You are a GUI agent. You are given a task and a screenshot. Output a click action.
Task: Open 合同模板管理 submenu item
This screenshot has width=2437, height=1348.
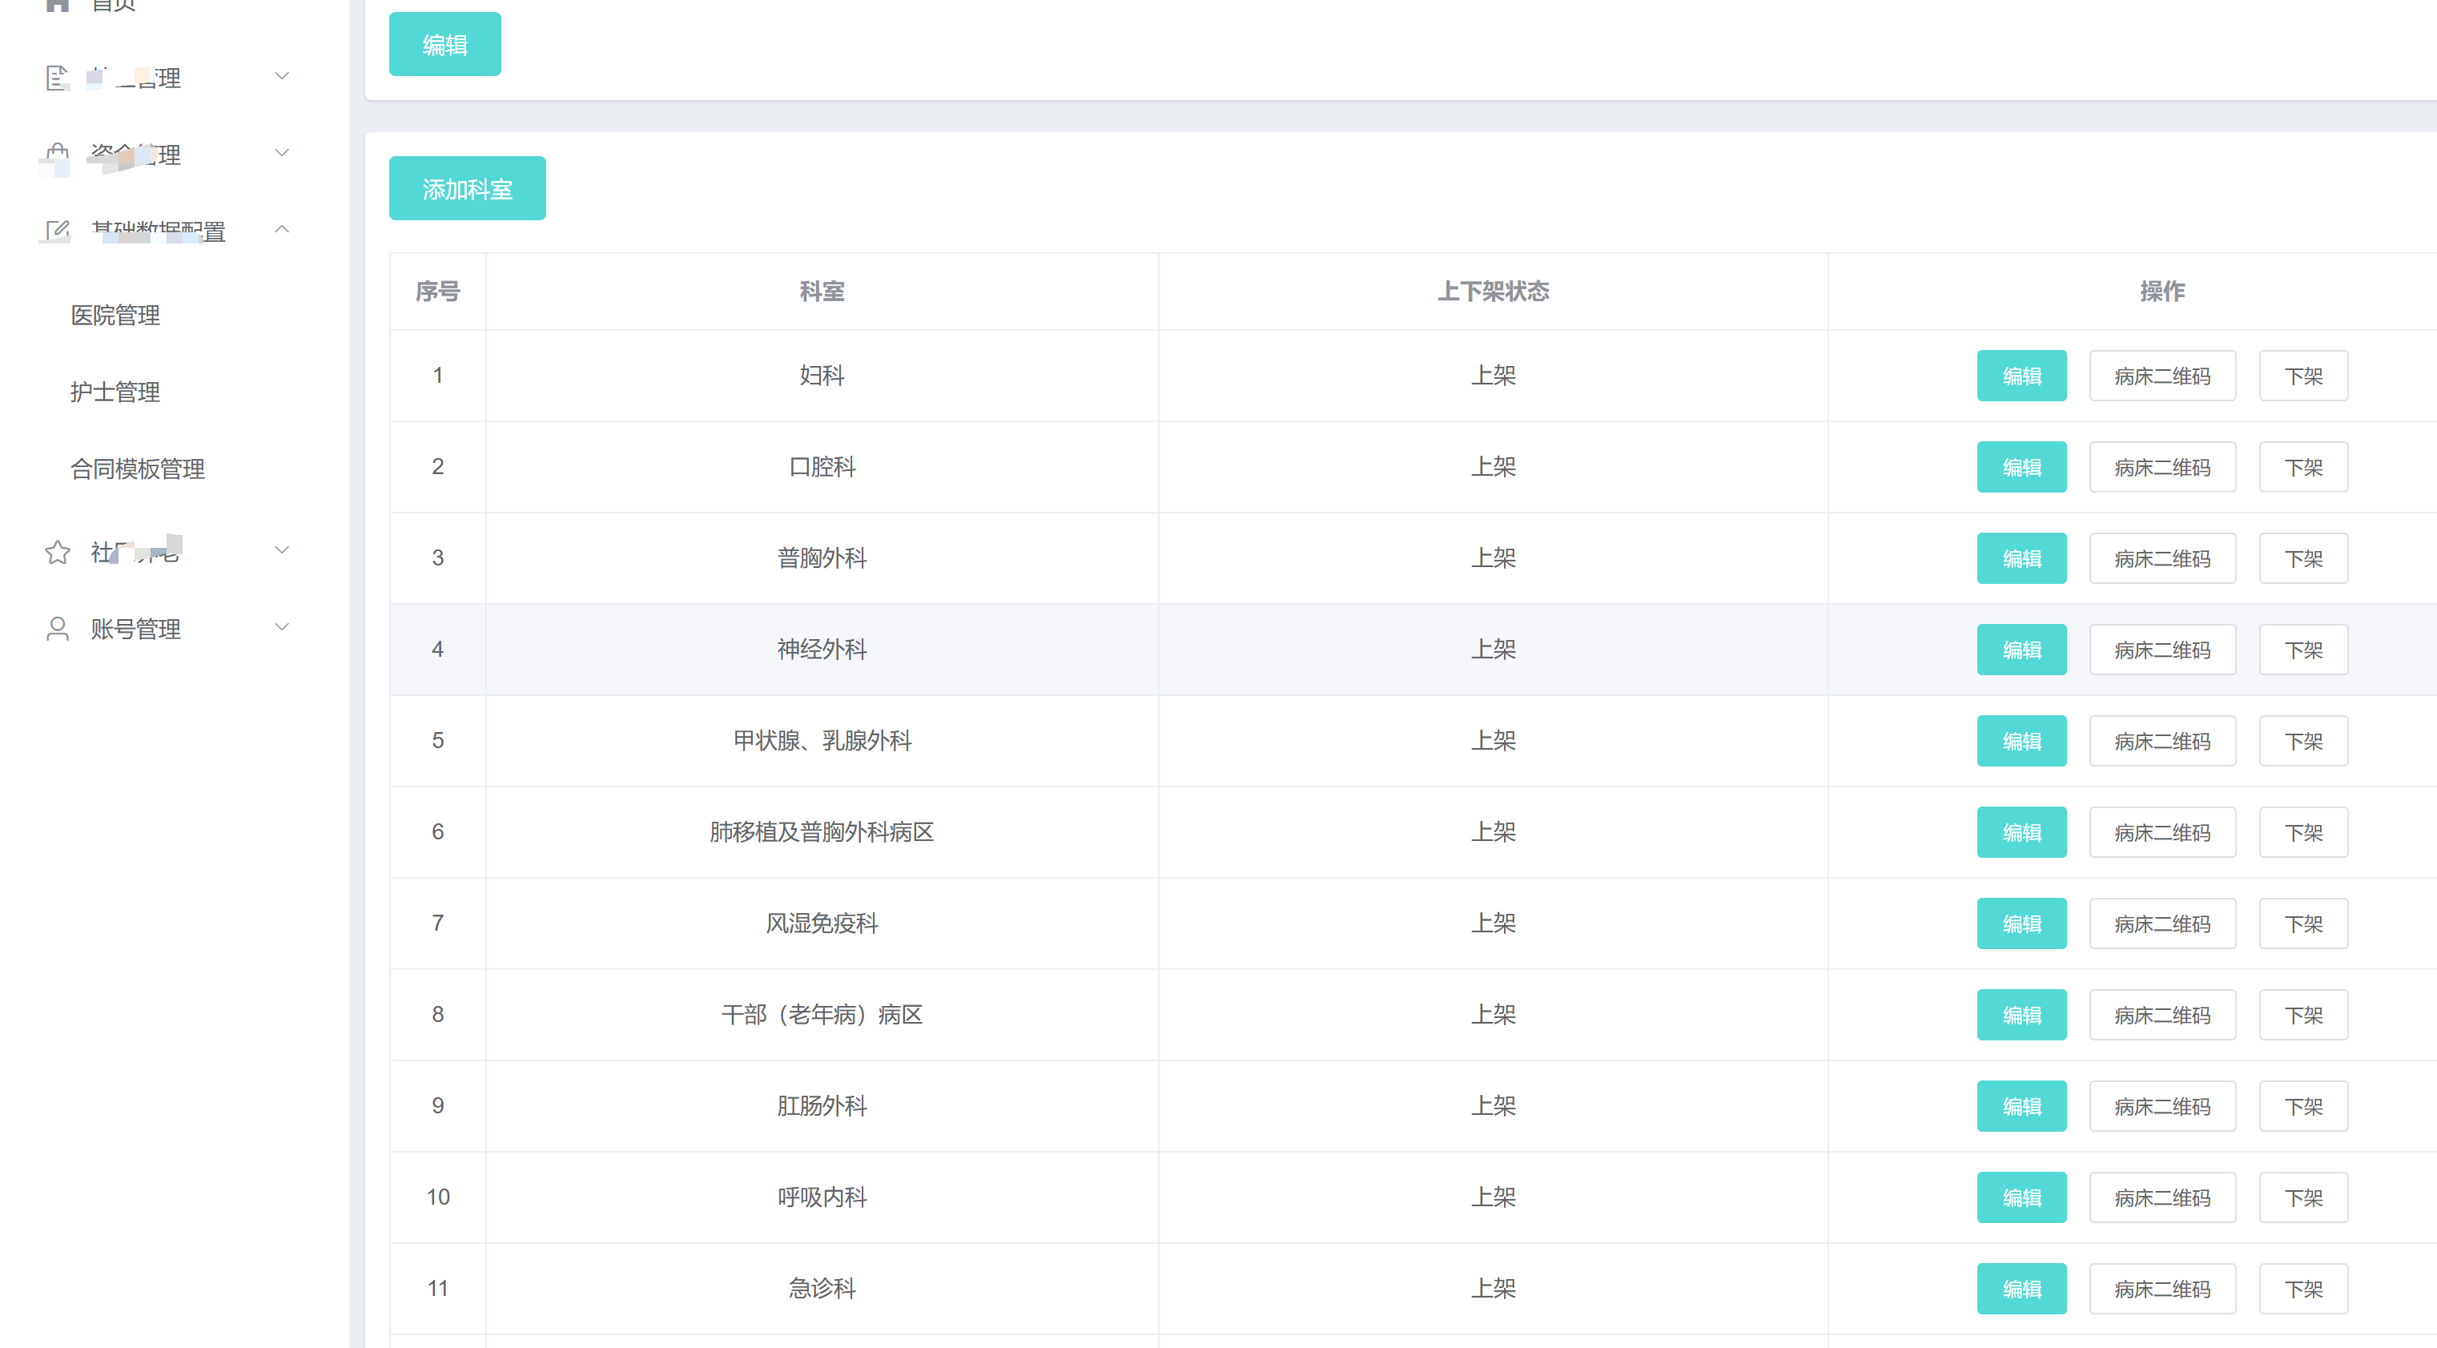tap(138, 469)
